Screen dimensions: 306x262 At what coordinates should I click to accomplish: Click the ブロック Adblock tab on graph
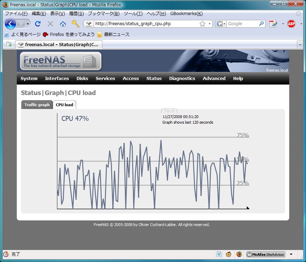click(x=169, y=111)
